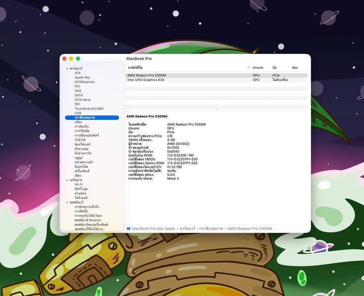Select เครื่องพิมพ์ (Printers) under the hardware section
The width and height of the screenshot is (364, 296).
coord(82,171)
